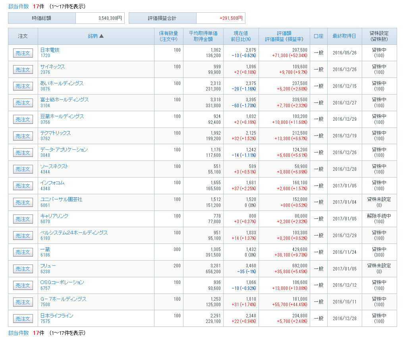Viewport: 413px width, 340px height.
Task: Click the 該当件数 label below the table
Action: [18, 333]
